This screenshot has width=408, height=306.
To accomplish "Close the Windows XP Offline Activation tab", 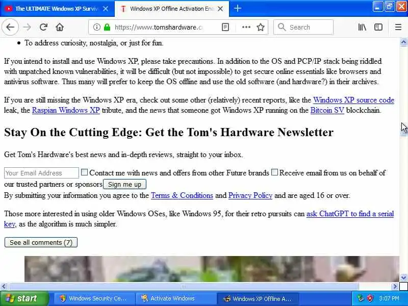I will point(220,9).
